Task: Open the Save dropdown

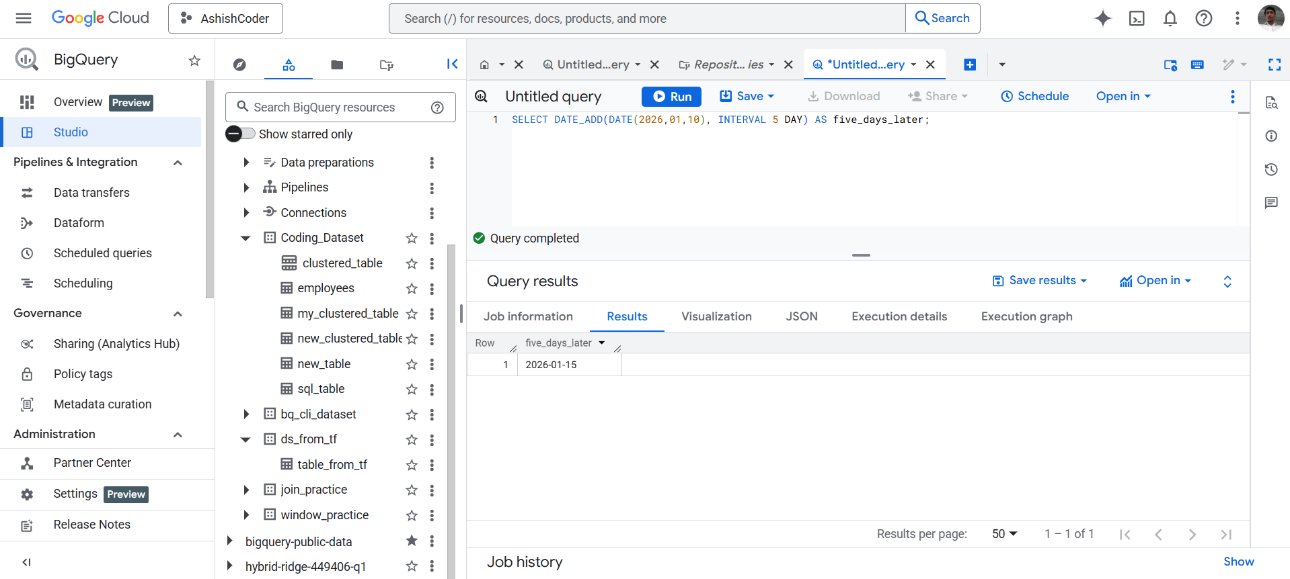Action: pyautogui.click(x=747, y=96)
